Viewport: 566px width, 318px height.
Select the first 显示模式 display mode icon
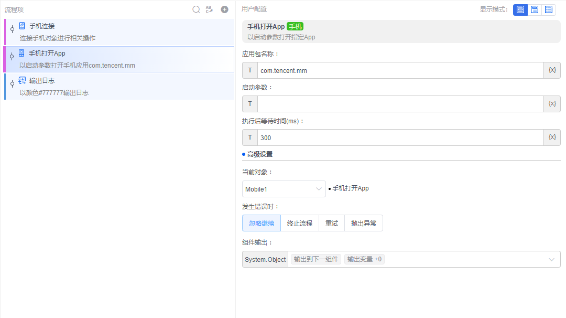tap(519, 9)
